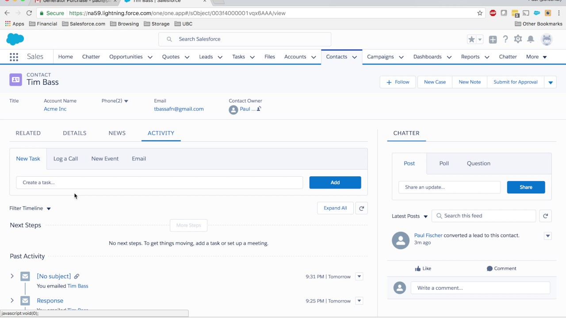Click Paul Fischer's avatar in Chatter post
The width and height of the screenshot is (566, 318).
coord(401,240)
